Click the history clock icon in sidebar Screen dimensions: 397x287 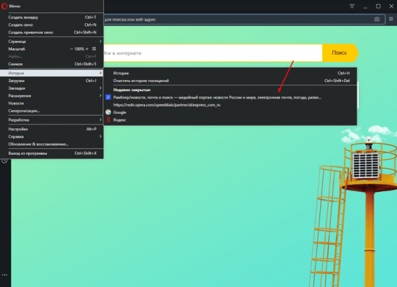click(x=5, y=161)
